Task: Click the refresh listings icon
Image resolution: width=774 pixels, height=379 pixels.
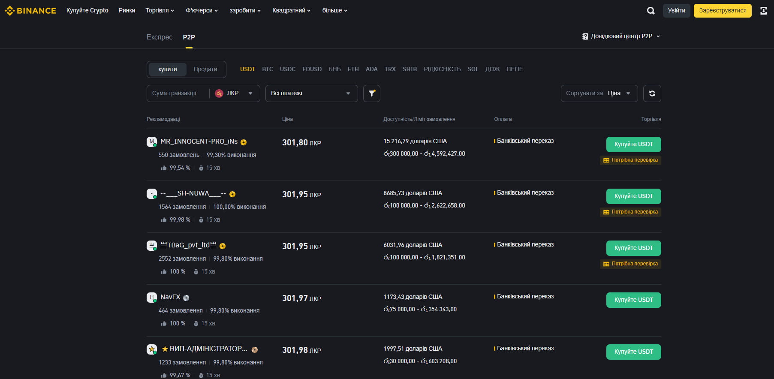Action: (652, 93)
